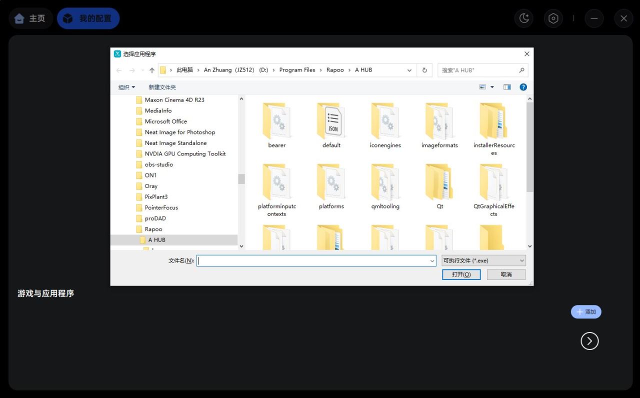The width and height of the screenshot is (640, 398).
Task: Toggle dark mode moon icon
Action: (x=524, y=18)
